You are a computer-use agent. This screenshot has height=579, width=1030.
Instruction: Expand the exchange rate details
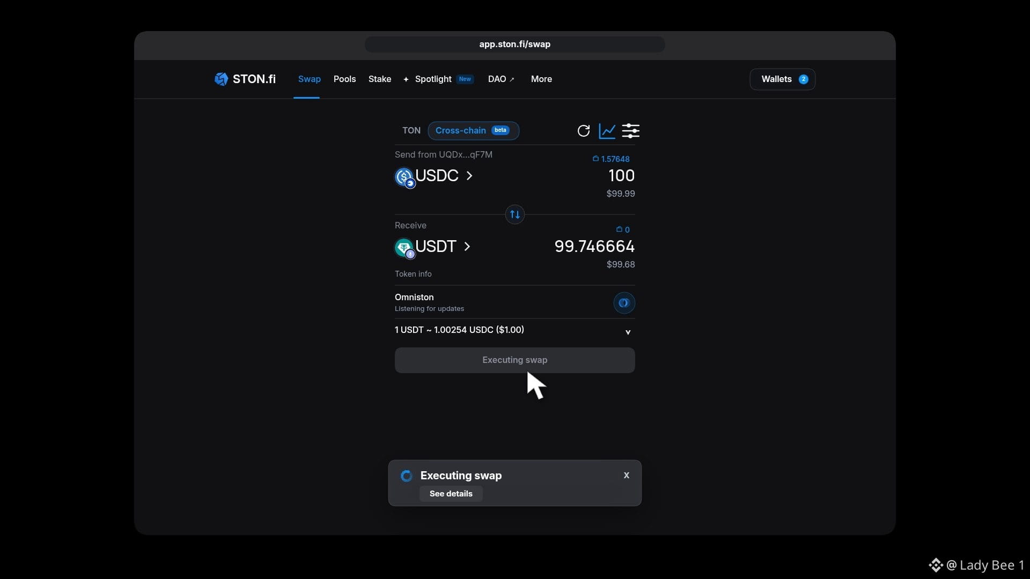click(x=628, y=332)
